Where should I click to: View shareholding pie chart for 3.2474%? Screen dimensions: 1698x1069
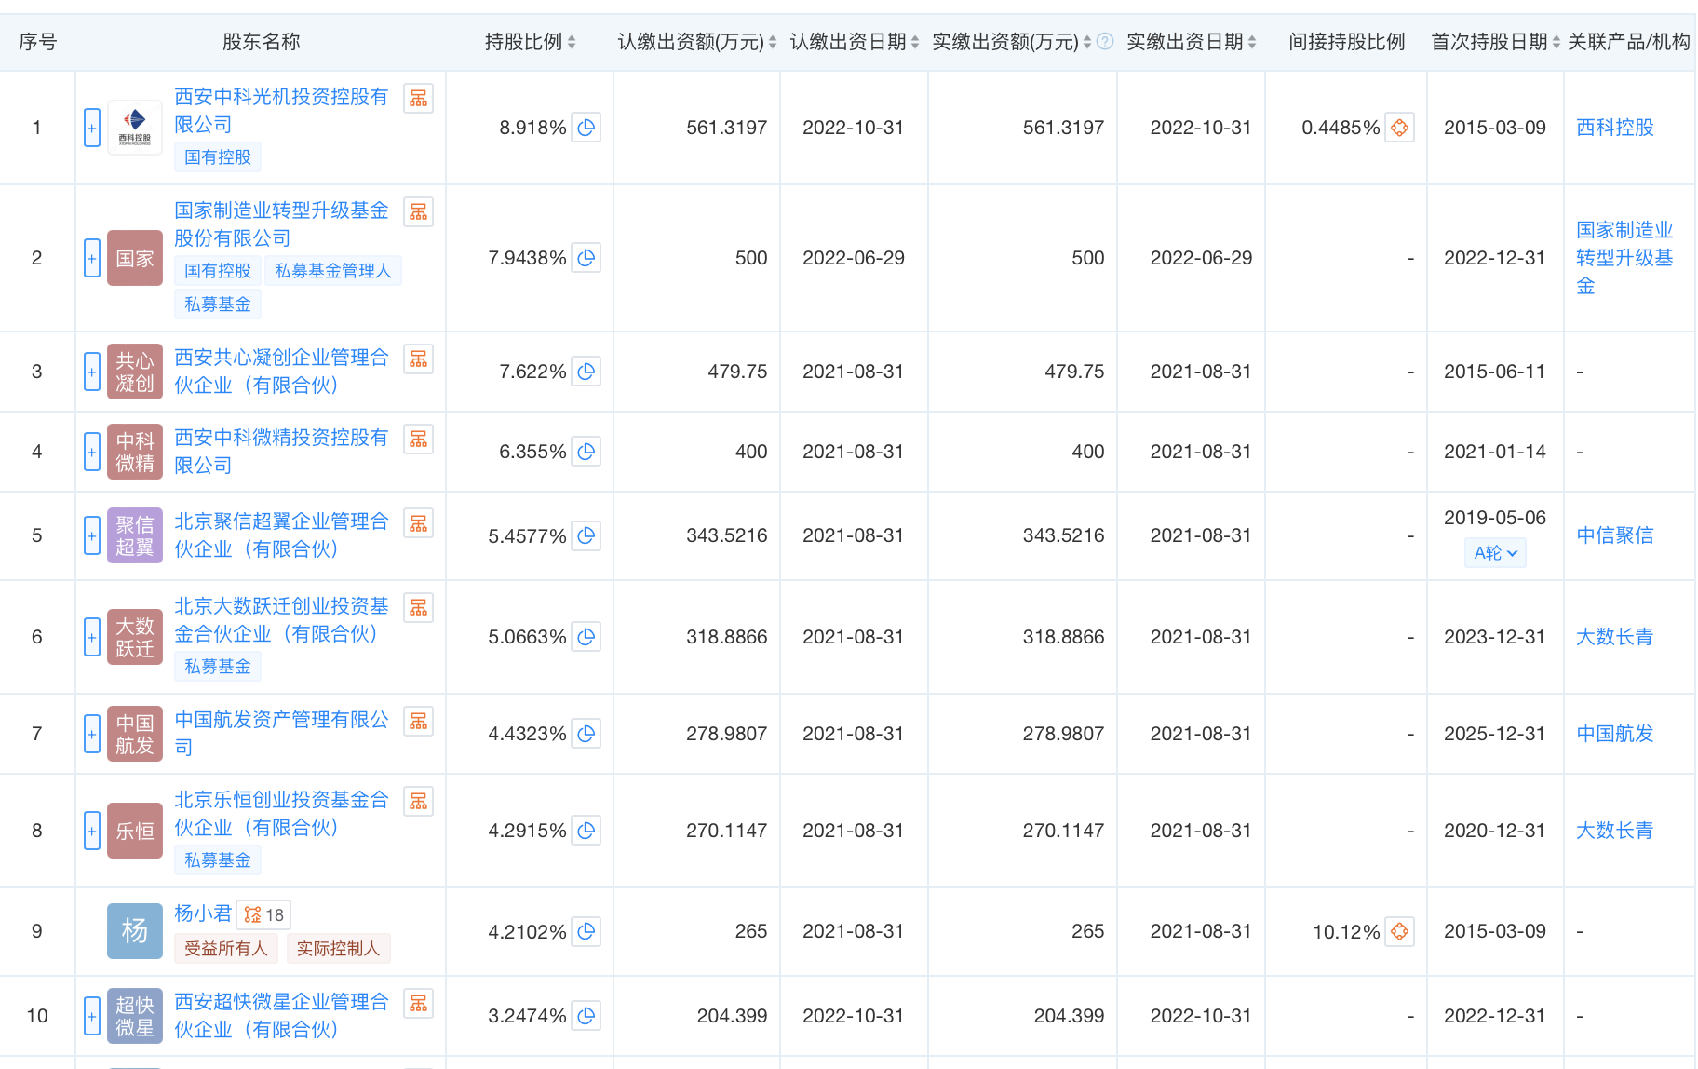point(586,1016)
